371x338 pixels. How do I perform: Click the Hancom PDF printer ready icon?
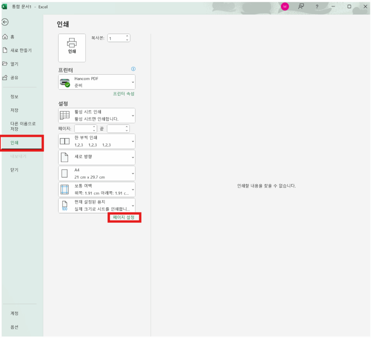[x=64, y=82]
